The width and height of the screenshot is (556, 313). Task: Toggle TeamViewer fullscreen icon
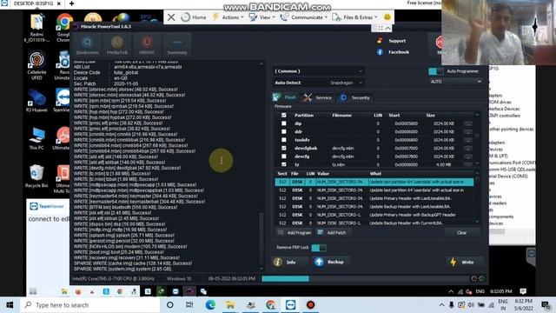(381, 29)
